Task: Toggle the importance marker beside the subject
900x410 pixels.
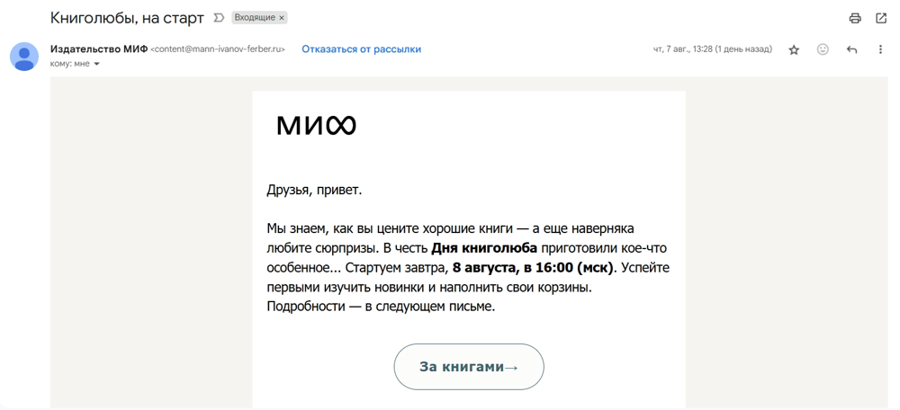Action: point(218,18)
